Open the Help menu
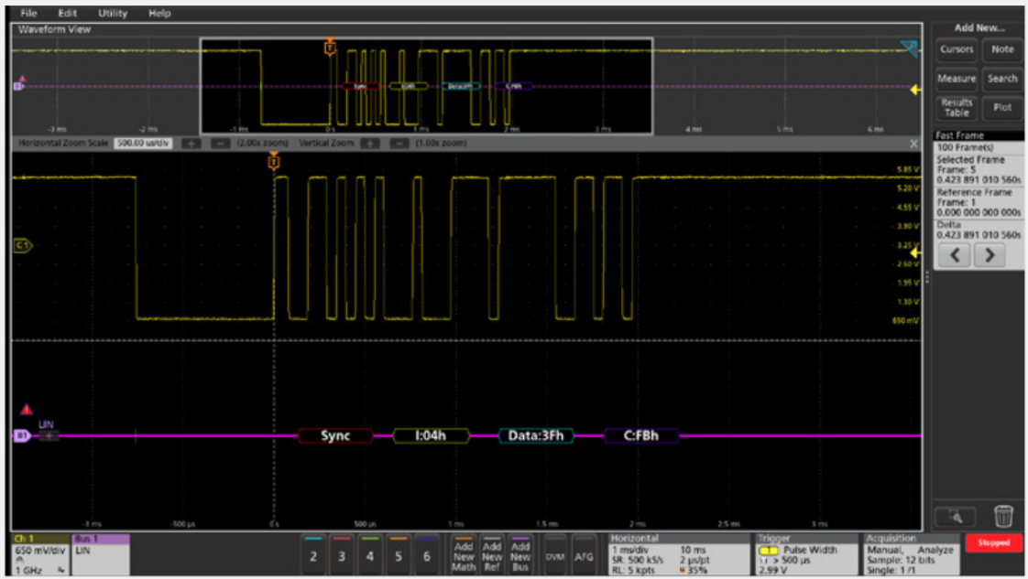 [159, 13]
